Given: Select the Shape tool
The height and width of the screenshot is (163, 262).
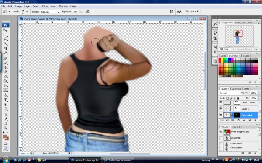Looking at the screenshot, I should [x=6, y=109].
